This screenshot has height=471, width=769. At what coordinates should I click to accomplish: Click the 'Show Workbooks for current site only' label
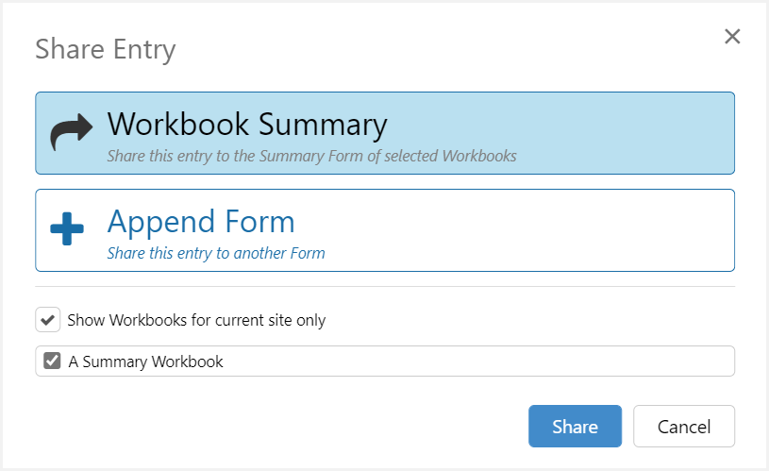pos(196,320)
